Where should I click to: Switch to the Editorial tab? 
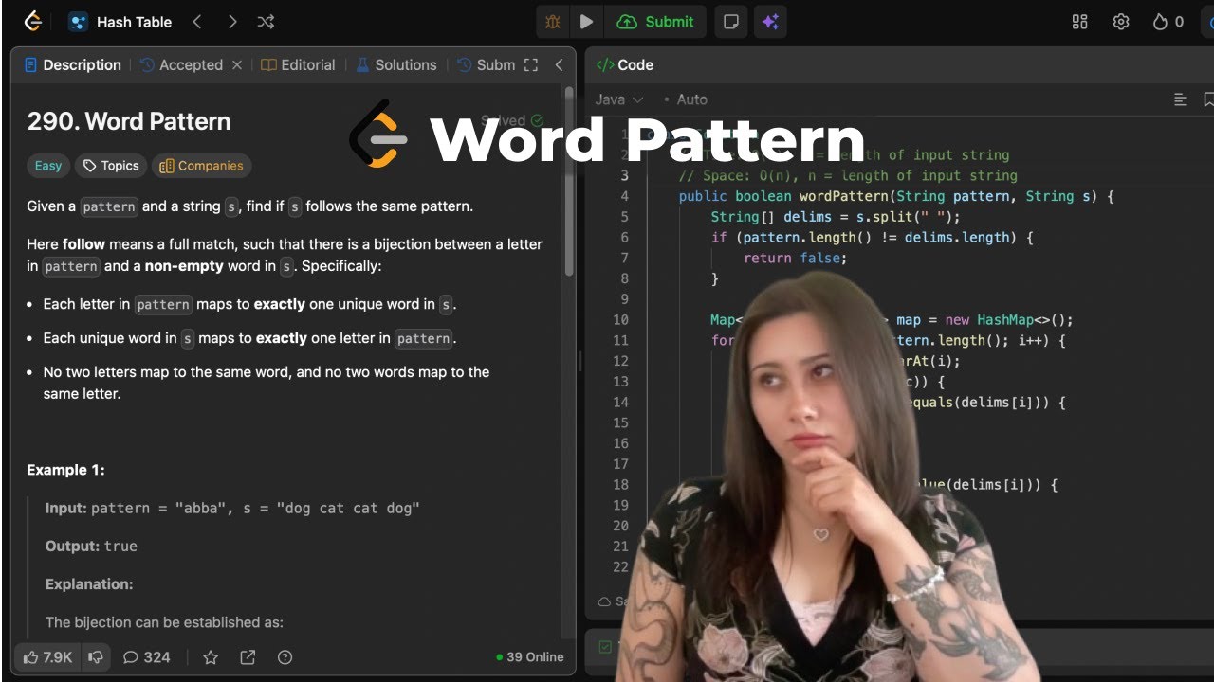click(x=299, y=65)
